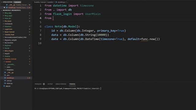The image size is (196, 110).
Task: Open the OUTPUT panel tab
Action: [50, 84]
